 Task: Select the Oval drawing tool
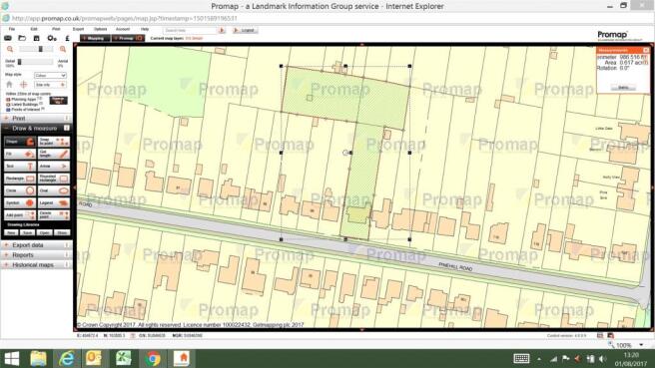click(x=54, y=190)
